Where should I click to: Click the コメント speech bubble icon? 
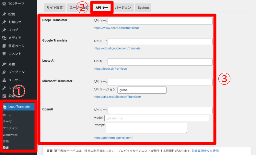point(4,54)
